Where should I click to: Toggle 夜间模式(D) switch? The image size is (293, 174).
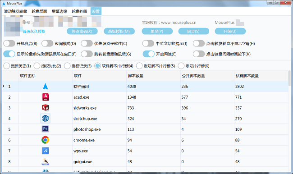click(47, 43)
